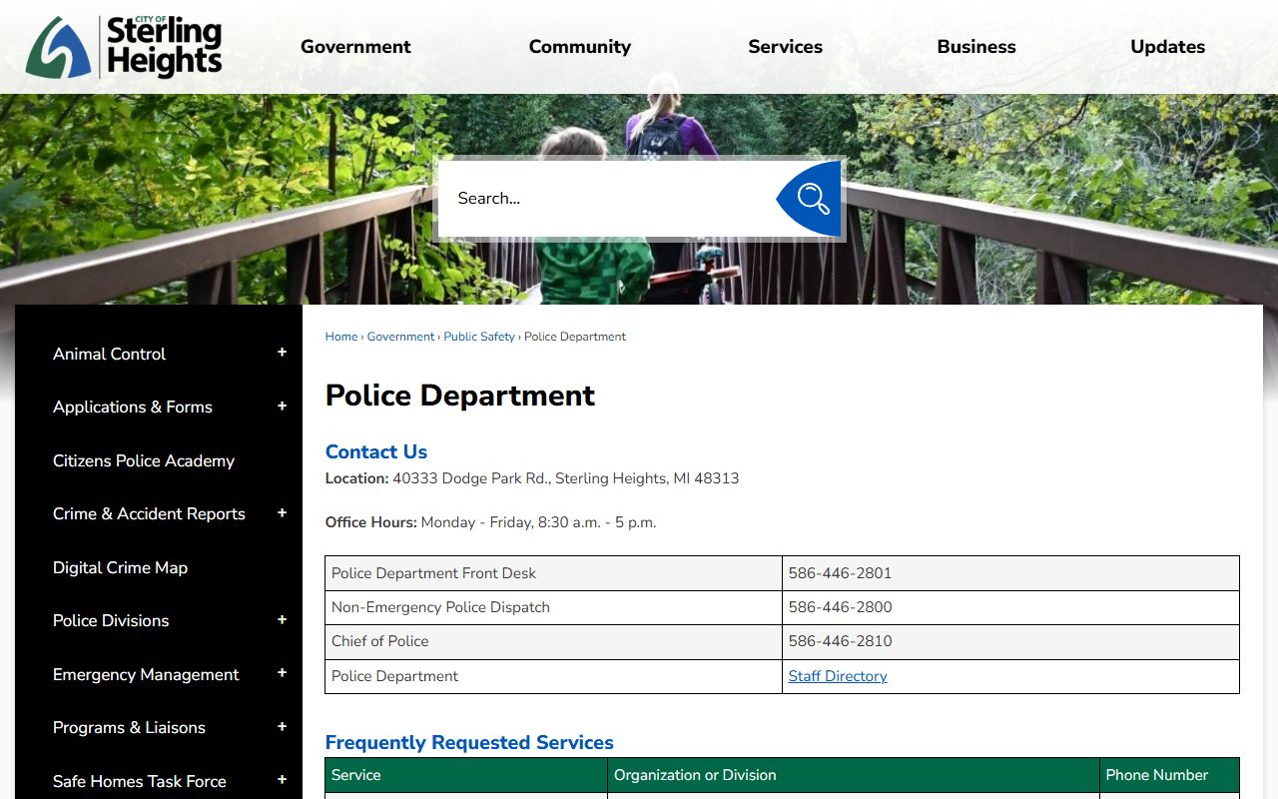Open the Staff Directory link

(837, 676)
